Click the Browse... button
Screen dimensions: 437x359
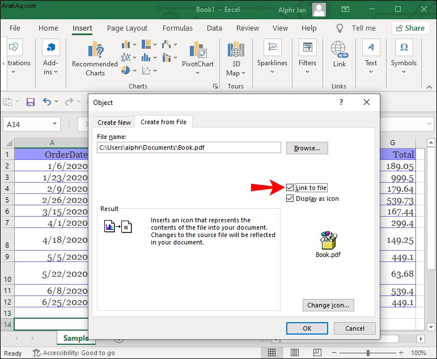tap(307, 148)
